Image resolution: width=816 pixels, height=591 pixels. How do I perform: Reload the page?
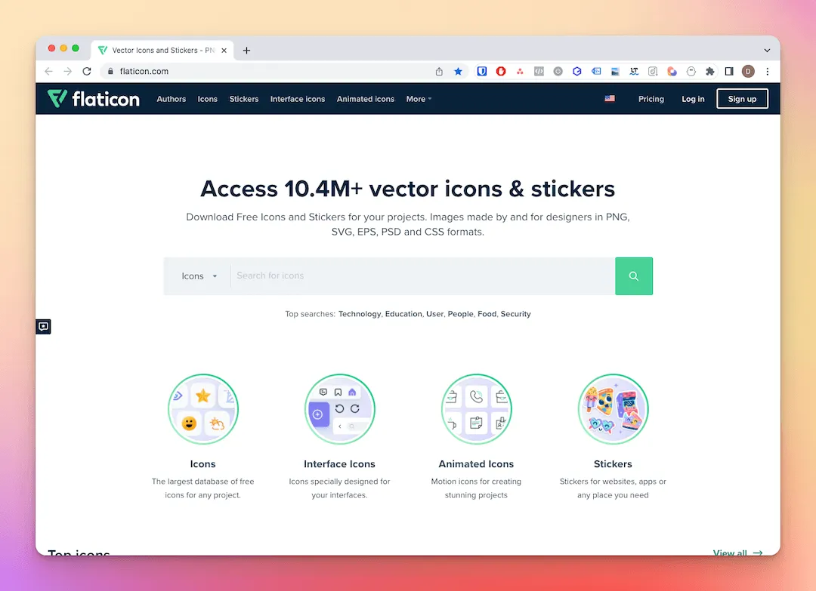[87, 71]
